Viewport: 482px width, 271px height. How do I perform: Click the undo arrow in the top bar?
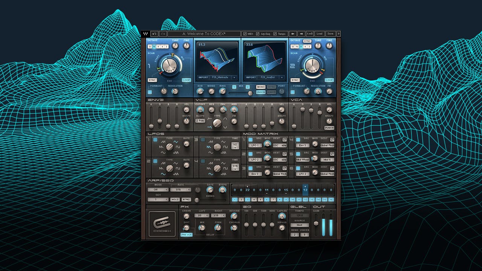154,33
